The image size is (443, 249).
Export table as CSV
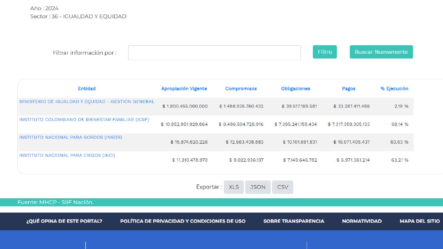[283, 187]
